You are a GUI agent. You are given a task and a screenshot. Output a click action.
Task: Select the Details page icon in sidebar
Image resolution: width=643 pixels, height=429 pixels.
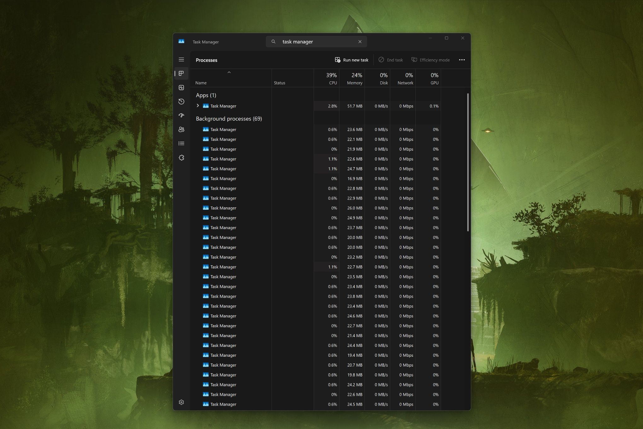182,143
